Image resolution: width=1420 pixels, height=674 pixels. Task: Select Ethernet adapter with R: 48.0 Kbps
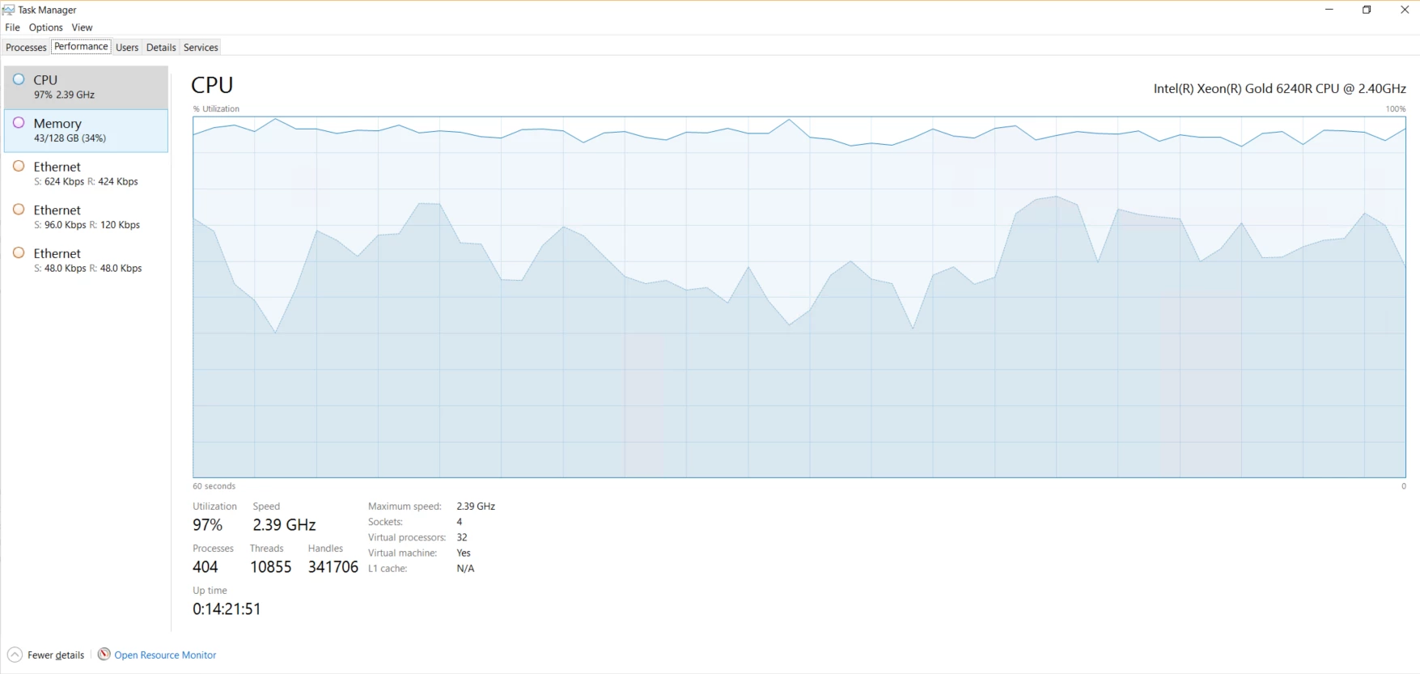pyautogui.click(x=86, y=261)
